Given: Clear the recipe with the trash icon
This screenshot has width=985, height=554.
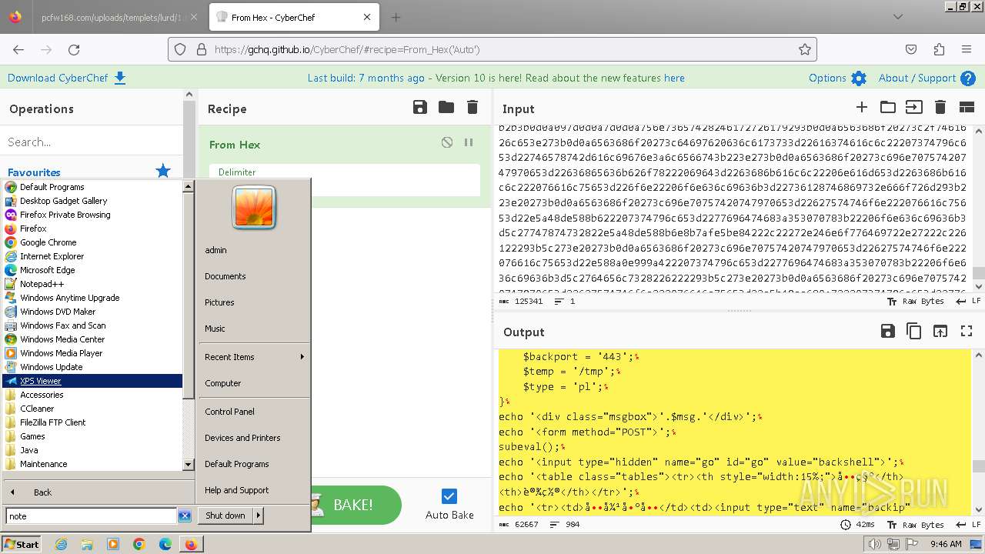Looking at the screenshot, I should (472, 108).
